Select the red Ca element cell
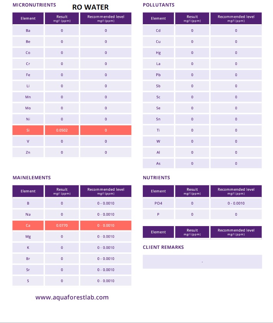273x323 pixels. click(28, 225)
